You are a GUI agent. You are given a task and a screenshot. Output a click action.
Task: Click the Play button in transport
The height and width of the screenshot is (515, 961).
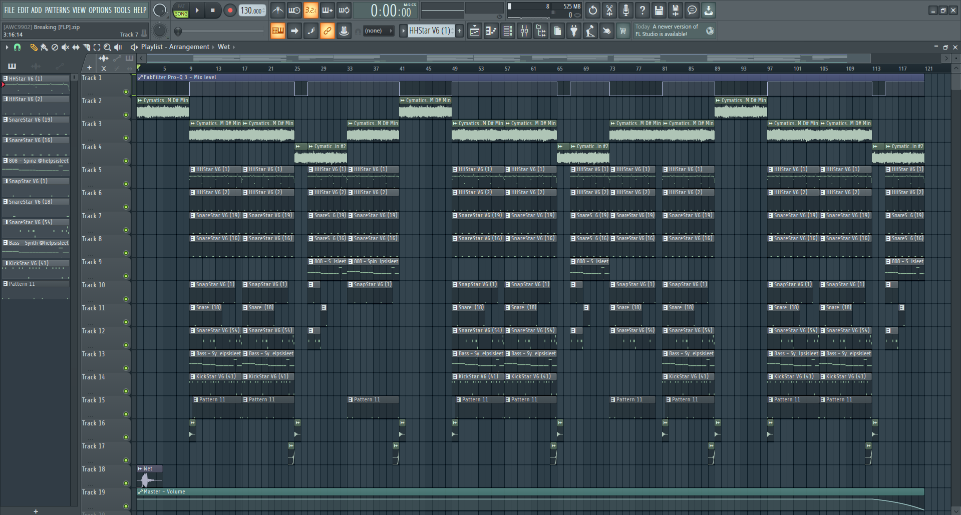[x=197, y=11]
